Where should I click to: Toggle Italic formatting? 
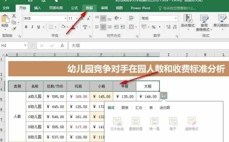coord(32,27)
